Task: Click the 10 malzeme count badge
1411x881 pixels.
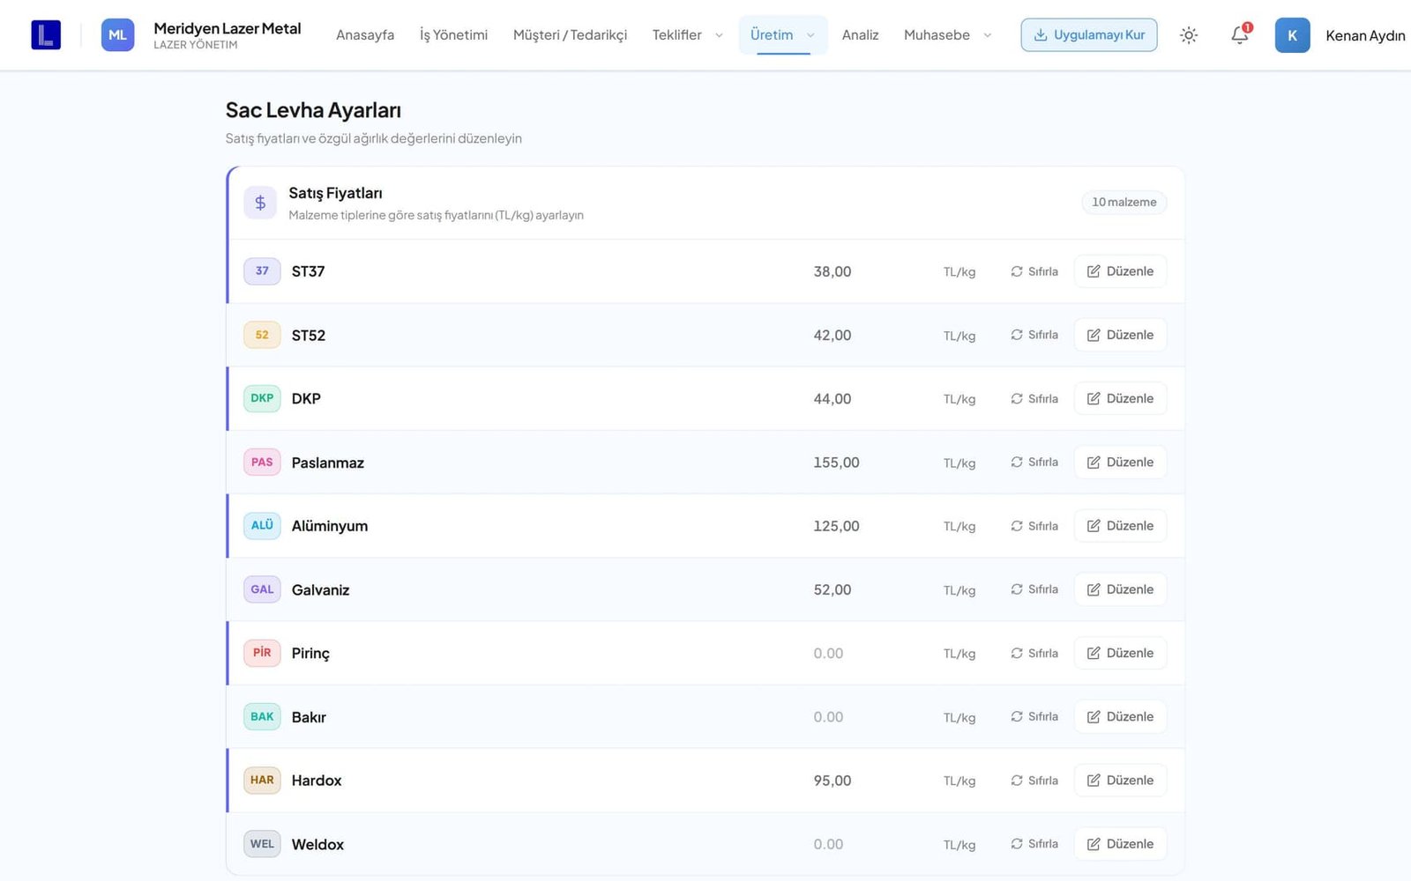Action: [1124, 203]
